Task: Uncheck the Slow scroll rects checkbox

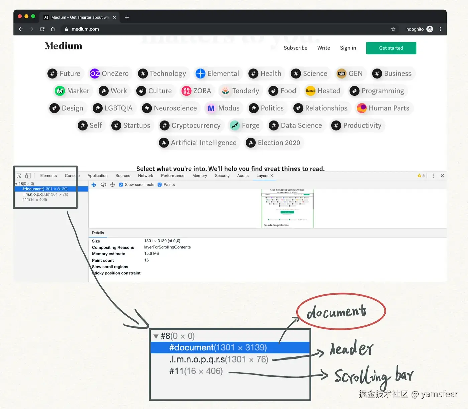Action: tap(121, 185)
